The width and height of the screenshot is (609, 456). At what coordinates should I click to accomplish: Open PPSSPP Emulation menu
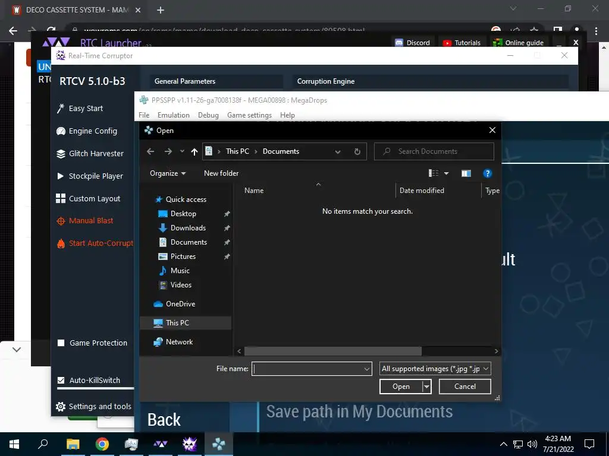coord(173,115)
